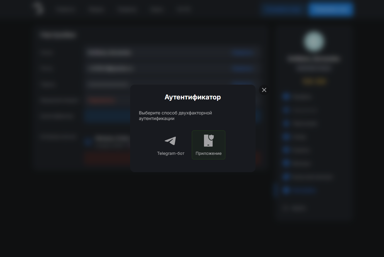Click blue link in first settings row
Viewport: 384px width, 257px height.
243,52
